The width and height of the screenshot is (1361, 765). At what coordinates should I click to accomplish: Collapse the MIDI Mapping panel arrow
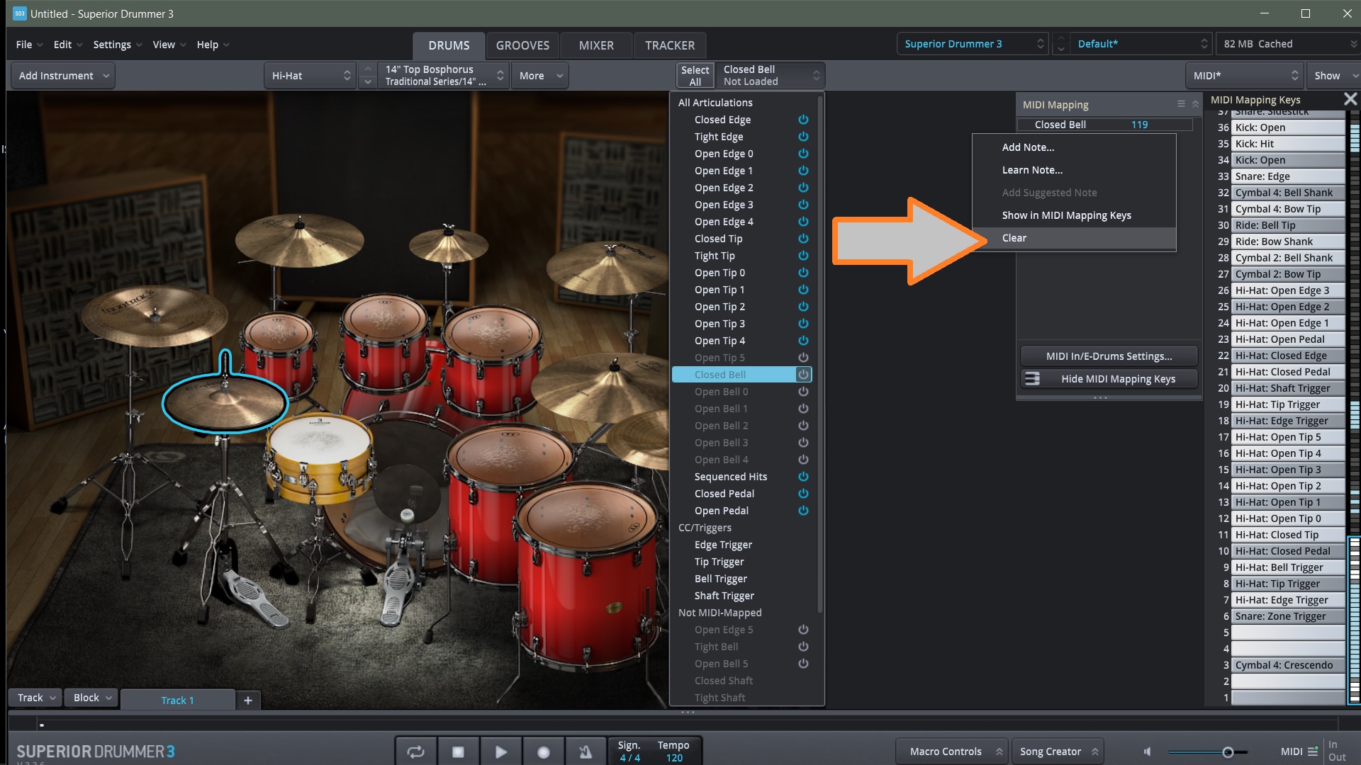pyautogui.click(x=1195, y=104)
